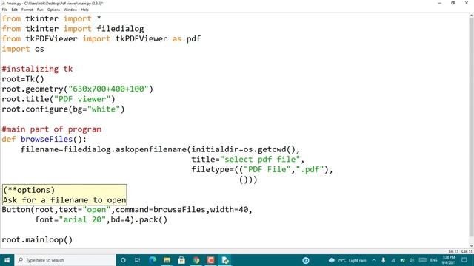Launch Microsoft Edge from the taskbar
Viewport: 474px width, 266px height.
pos(153,260)
